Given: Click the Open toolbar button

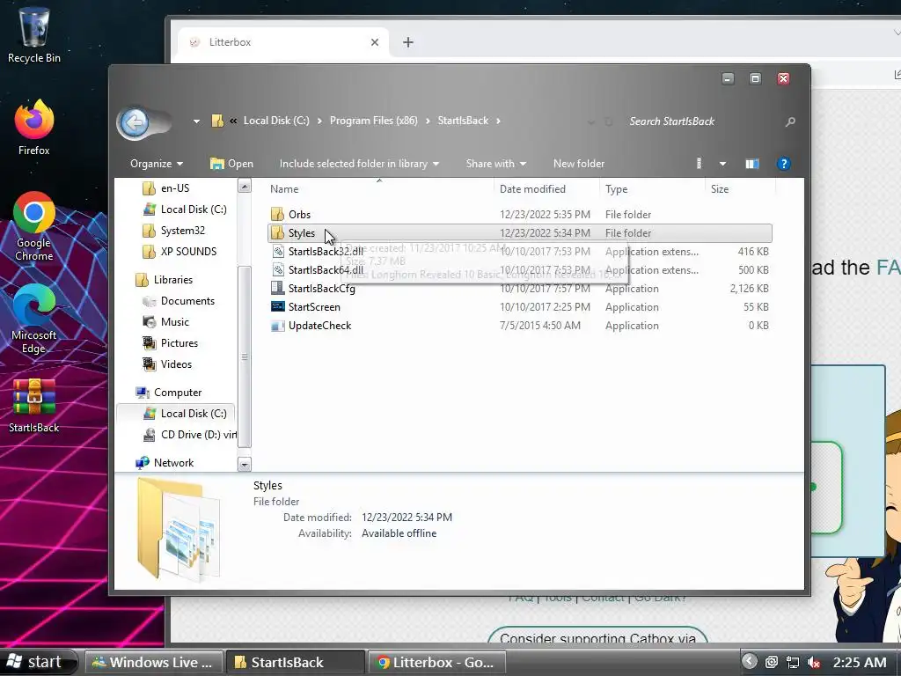Looking at the screenshot, I should [x=231, y=164].
